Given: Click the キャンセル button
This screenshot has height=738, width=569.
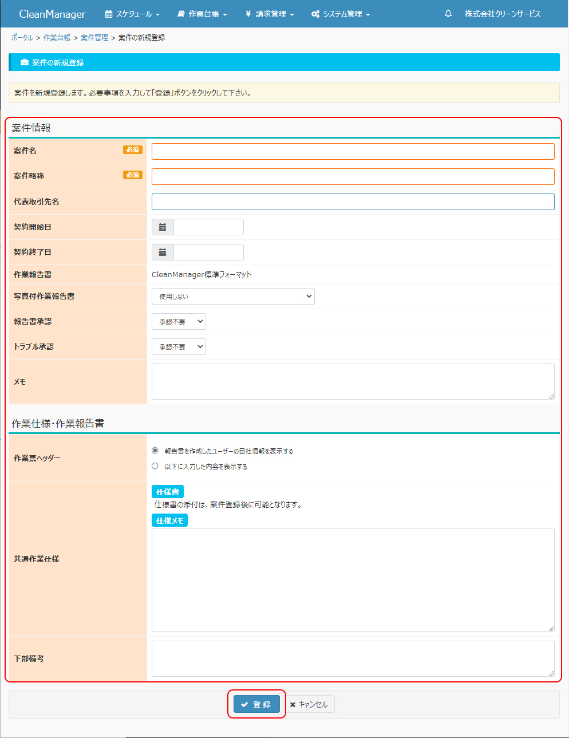Looking at the screenshot, I should (x=309, y=704).
